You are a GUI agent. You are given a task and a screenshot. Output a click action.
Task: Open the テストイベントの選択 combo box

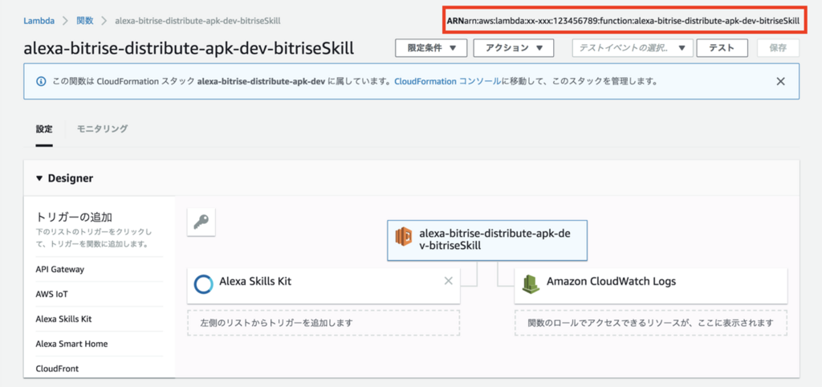pyautogui.click(x=633, y=47)
